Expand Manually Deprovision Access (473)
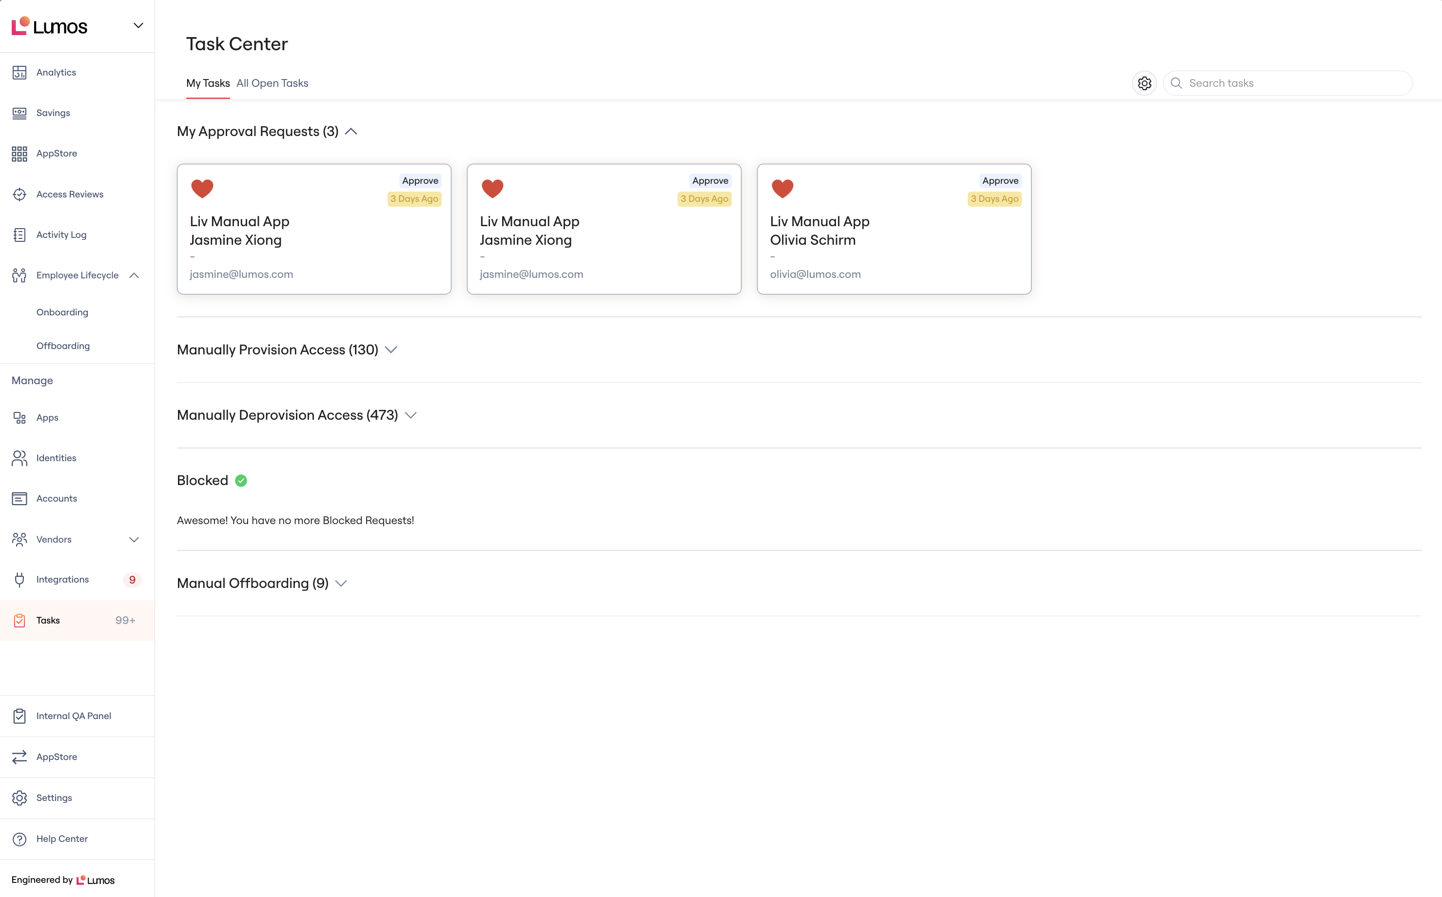 click(410, 415)
